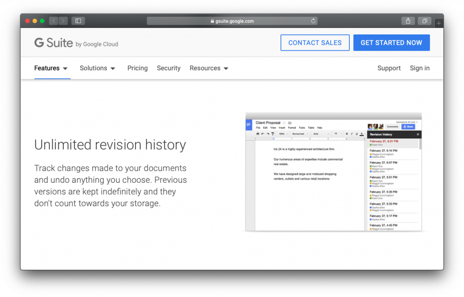The width and height of the screenshot is (464, 297).
Task: Show all tabs overview icon
Action: [425, 21]
